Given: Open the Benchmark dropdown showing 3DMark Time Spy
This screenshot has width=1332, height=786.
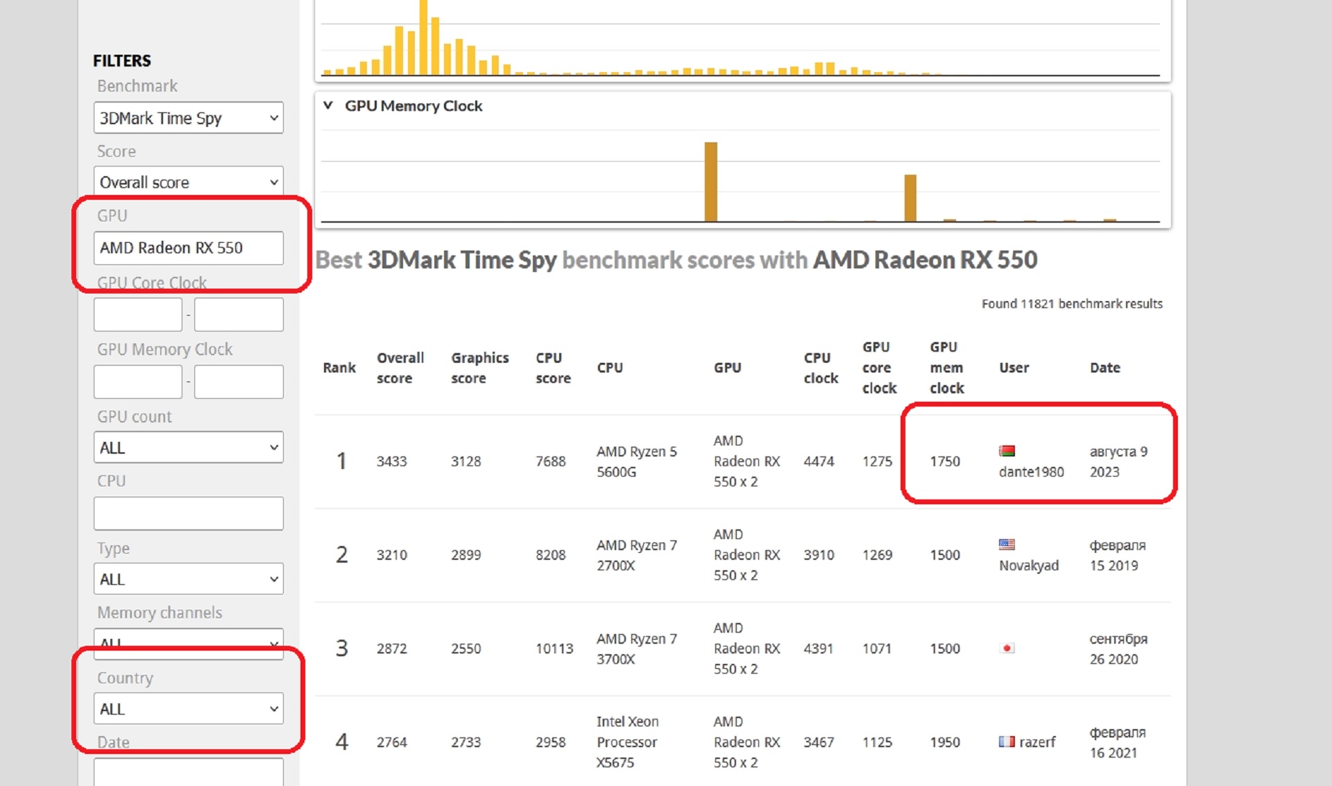Looking at the screenshot, I should [x=188, y=118].
